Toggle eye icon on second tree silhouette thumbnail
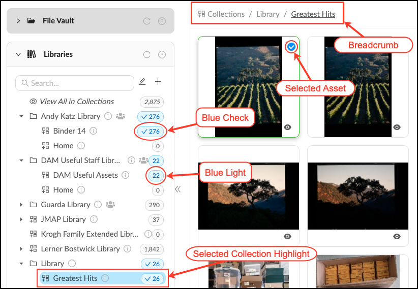 (x=397, y=236)
